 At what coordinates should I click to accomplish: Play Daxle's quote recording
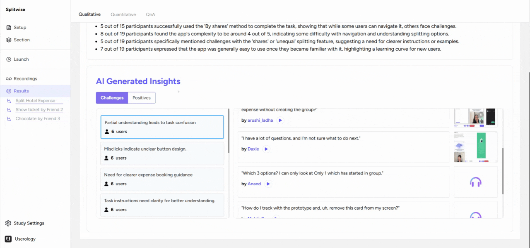[266, 149]
